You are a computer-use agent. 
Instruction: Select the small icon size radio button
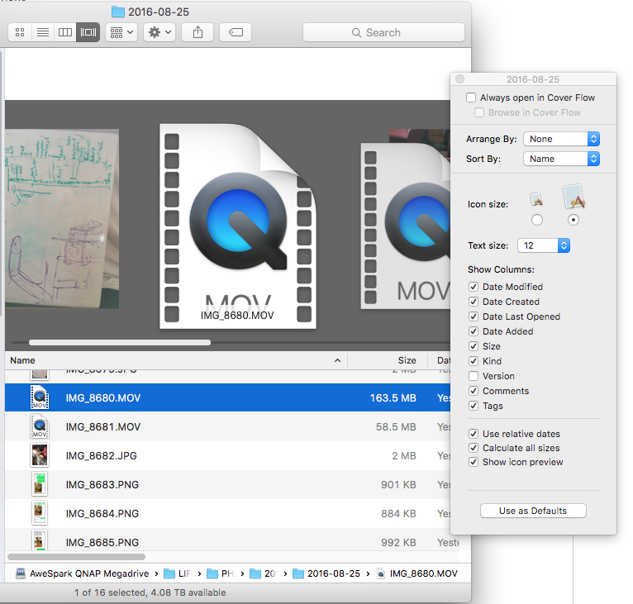(x=537, y=220)
